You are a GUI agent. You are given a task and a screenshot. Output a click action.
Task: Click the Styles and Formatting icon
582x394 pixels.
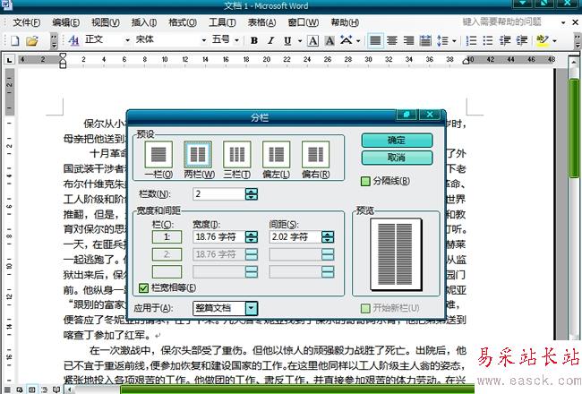(x=73, y=40)
